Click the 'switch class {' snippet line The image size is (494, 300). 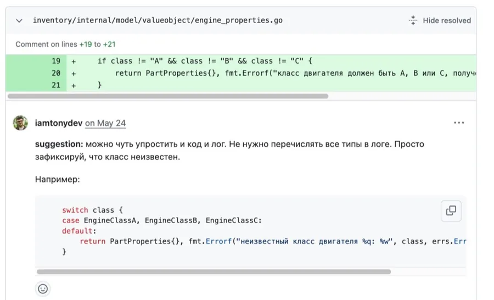coord(92,210)
